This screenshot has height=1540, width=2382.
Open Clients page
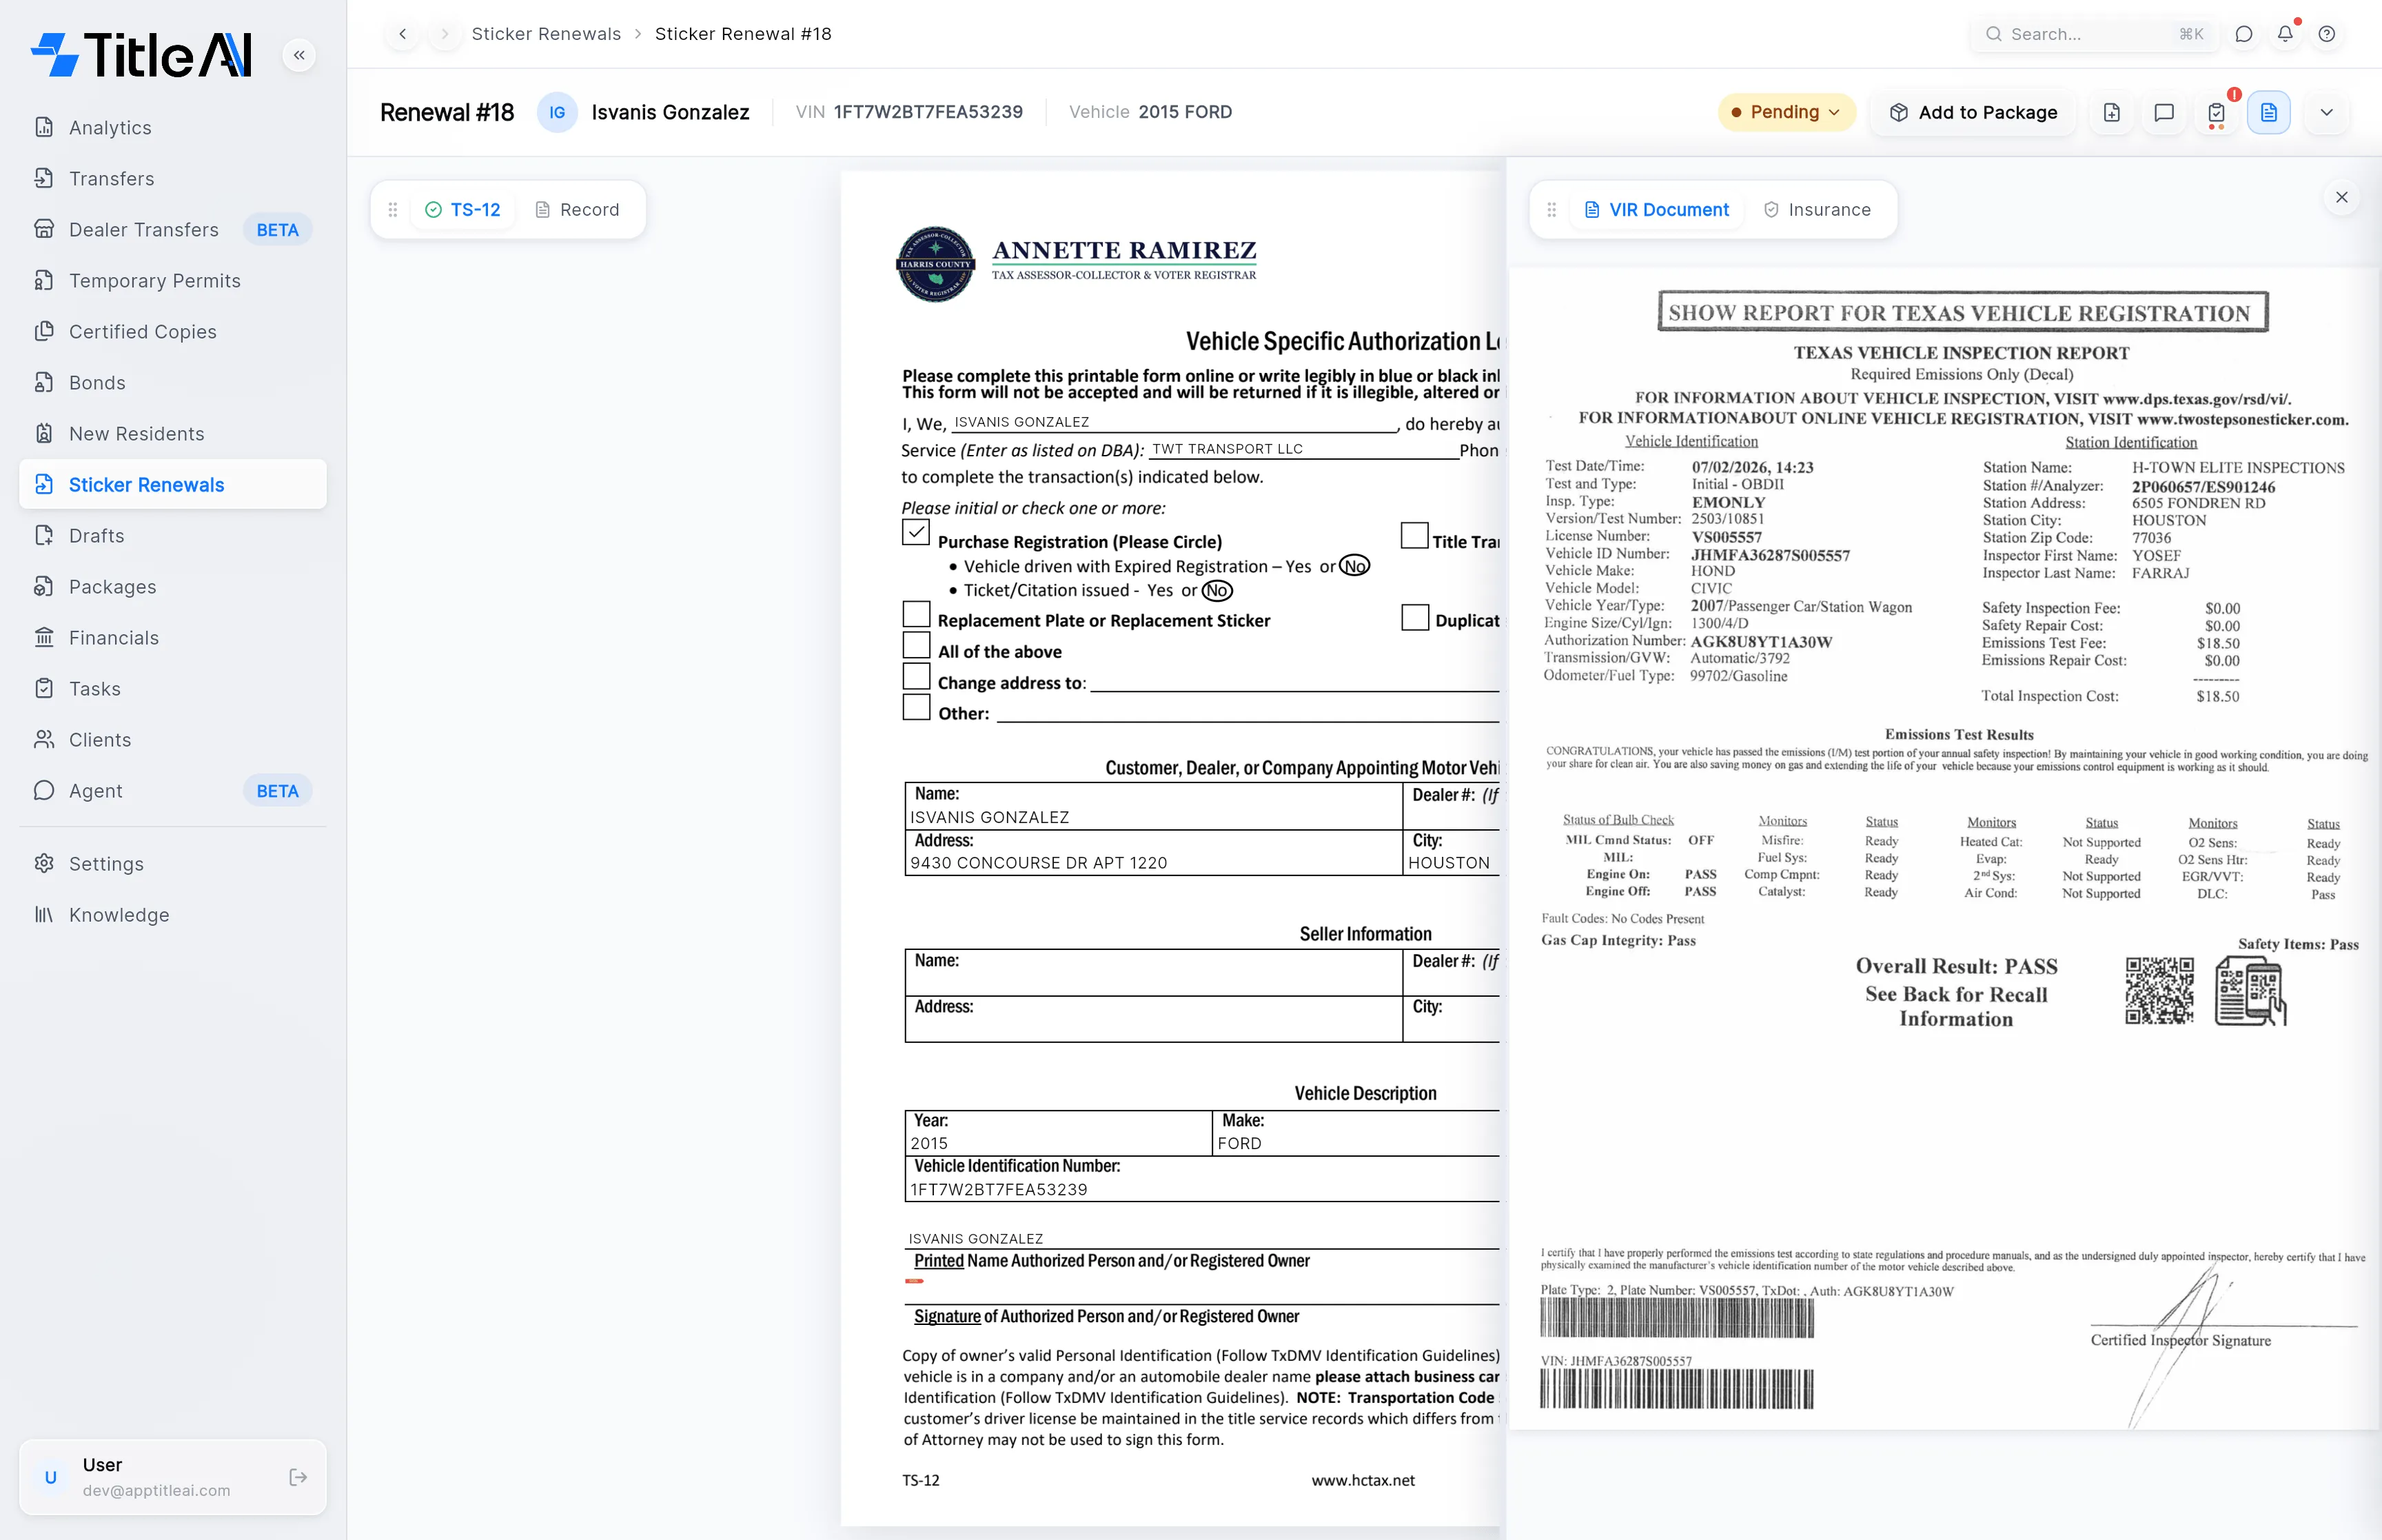click(x=173, y=739)
